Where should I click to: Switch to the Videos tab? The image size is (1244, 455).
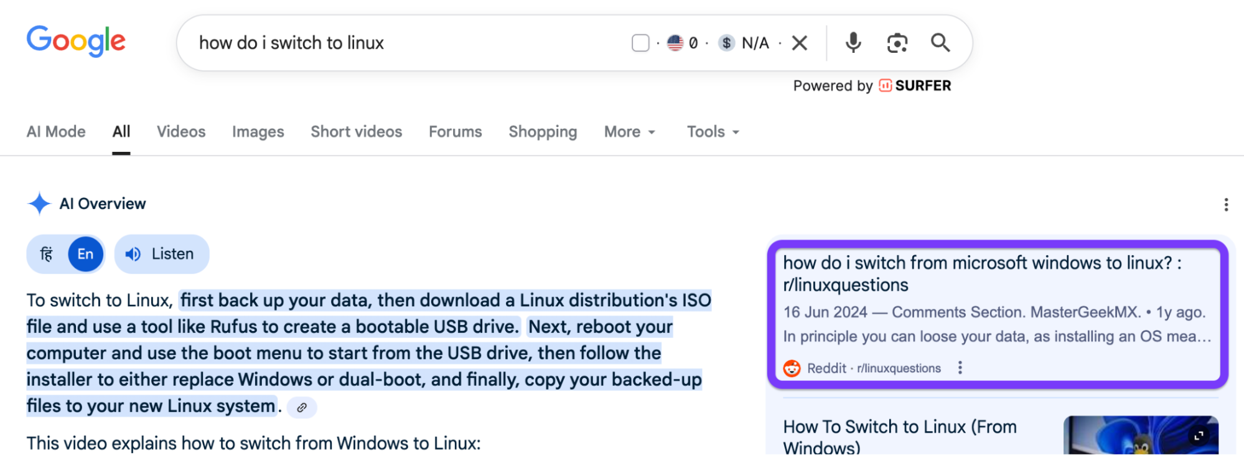pyautogui.click(x=181, y=132)
